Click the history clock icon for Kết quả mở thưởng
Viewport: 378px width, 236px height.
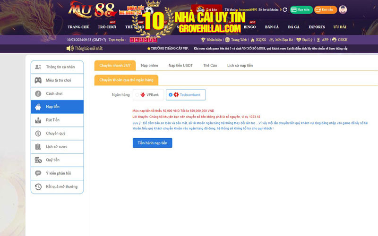click(x=38, y=186)
